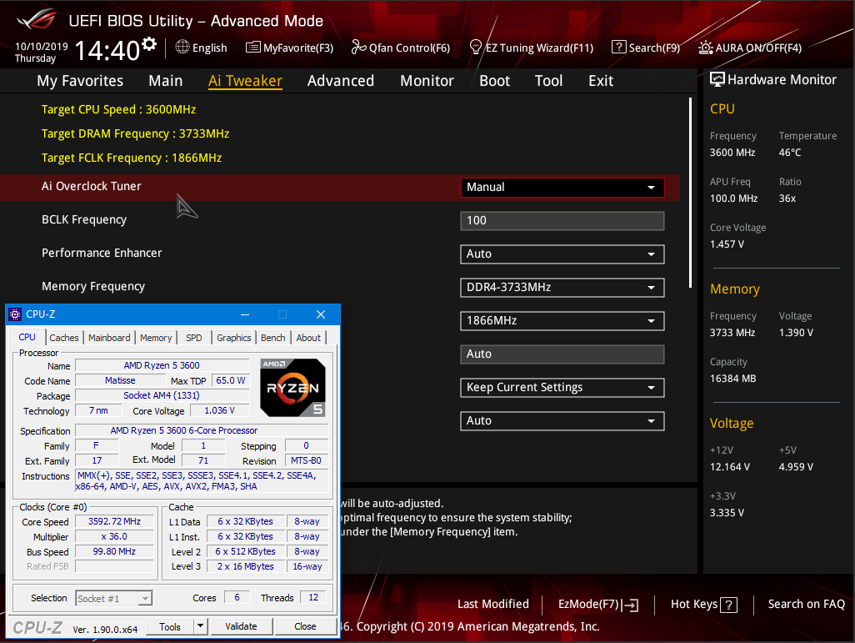Expand the Keep Current Settings dropdown
855x643 pixels.
562,388
